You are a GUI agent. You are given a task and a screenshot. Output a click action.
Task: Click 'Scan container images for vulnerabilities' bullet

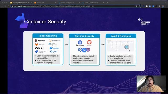48,57
